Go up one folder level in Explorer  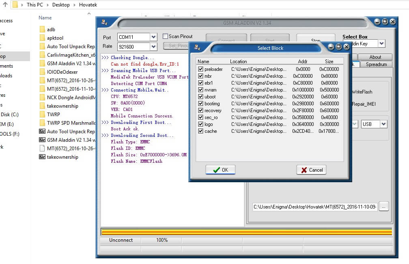[x=5, y=4]
